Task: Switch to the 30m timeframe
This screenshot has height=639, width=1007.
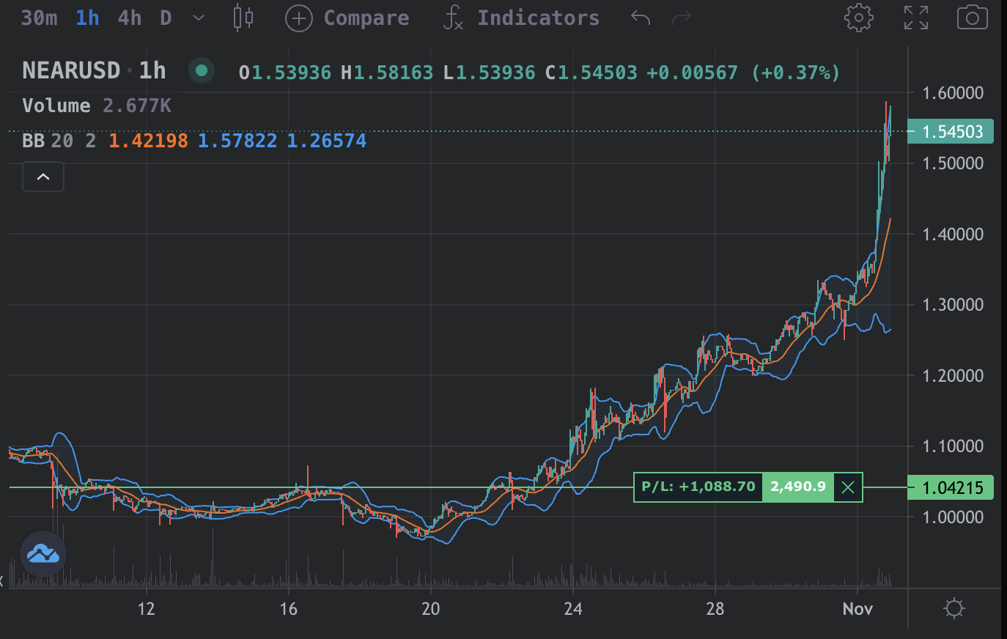Action: pyautogui.click(x=39, y=18)
